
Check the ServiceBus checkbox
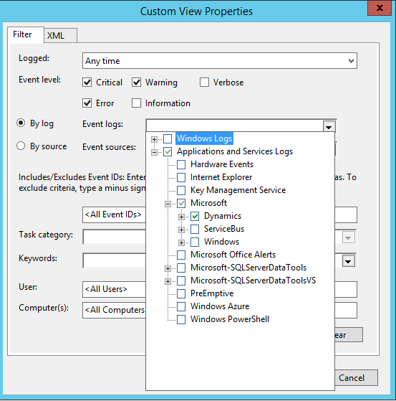pos(195,229)
